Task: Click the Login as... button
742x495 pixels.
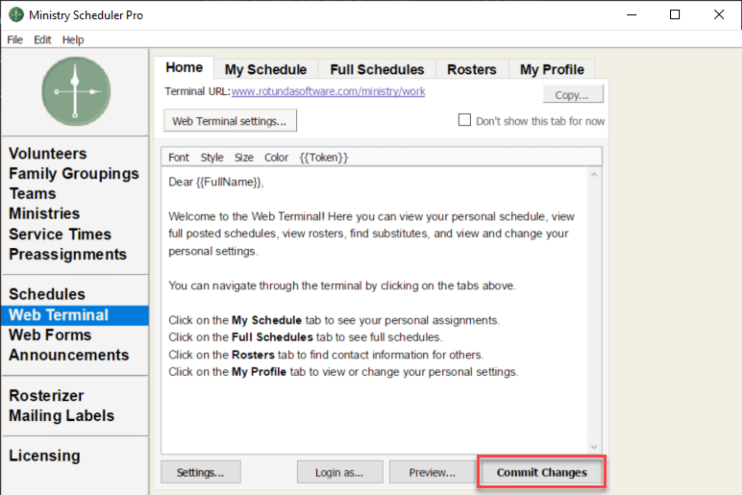Action: (339, 472)
